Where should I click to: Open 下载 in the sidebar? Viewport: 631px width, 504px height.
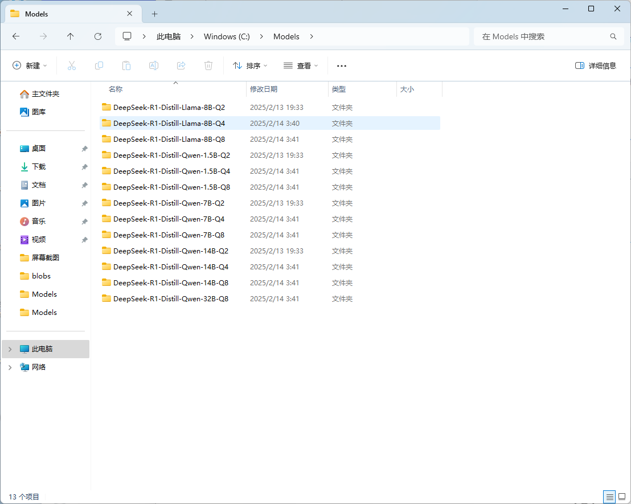coord(32,167)
